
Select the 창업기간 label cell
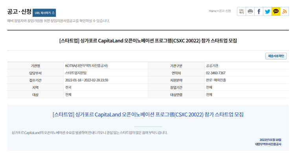point(176,88)
